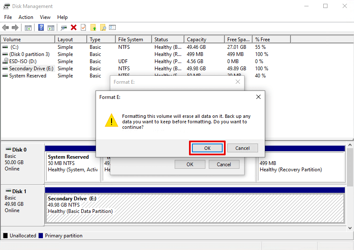Viewport: 354px width, 250px height.
Task: Click the Back arrow toolbar icon
Action: click(x=5, y=28)
